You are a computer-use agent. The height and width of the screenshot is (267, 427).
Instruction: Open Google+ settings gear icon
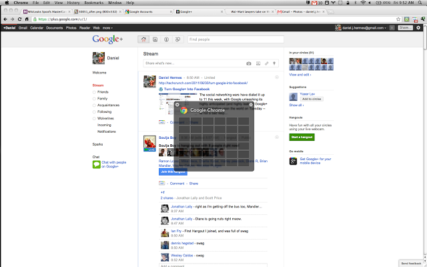point(418,28)
